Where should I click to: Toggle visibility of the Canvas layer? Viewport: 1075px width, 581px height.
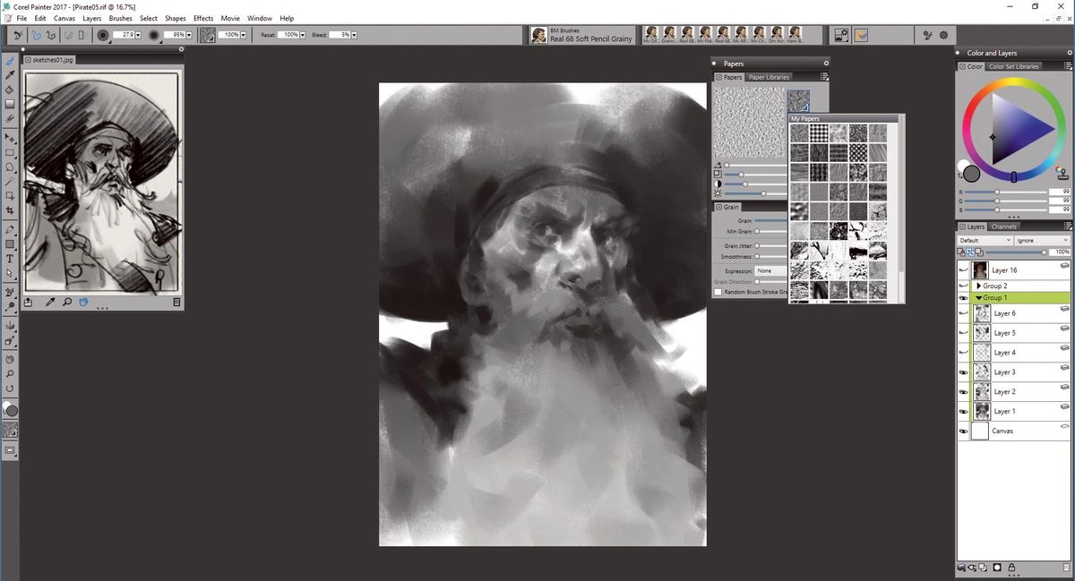click(963, 431)
